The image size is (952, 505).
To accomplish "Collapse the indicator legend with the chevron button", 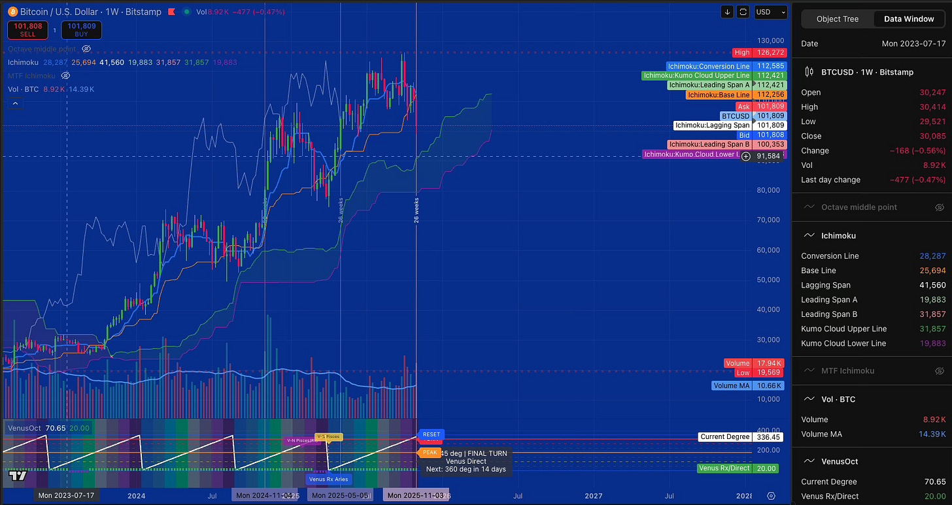I will pos(15,103).
